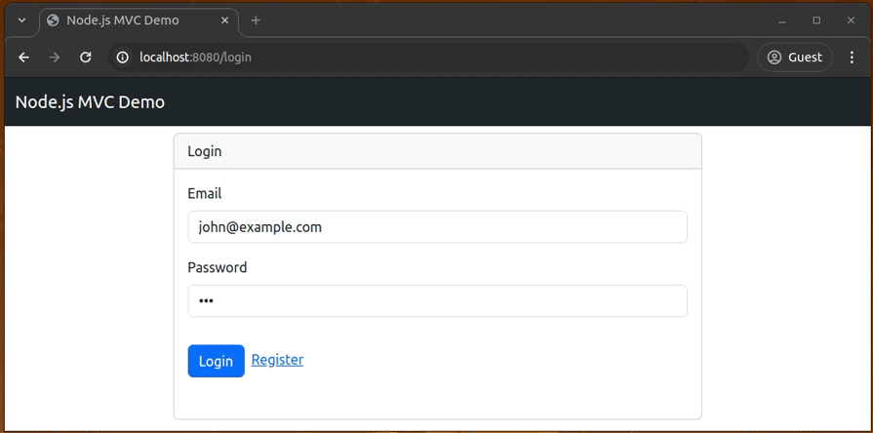Open Chrome's three-dot menu
Screen dimensions: 873x433
851,58
